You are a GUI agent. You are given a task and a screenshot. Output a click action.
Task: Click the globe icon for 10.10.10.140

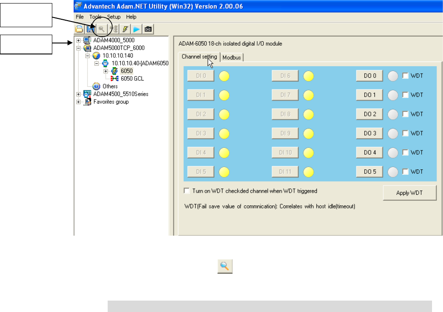(96, 56)
